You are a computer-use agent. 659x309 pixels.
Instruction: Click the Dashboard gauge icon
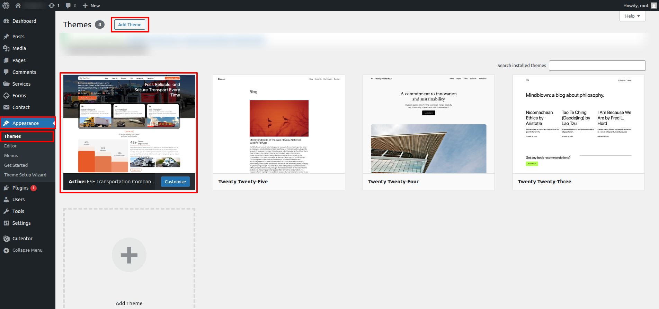[x=6, y=21]
